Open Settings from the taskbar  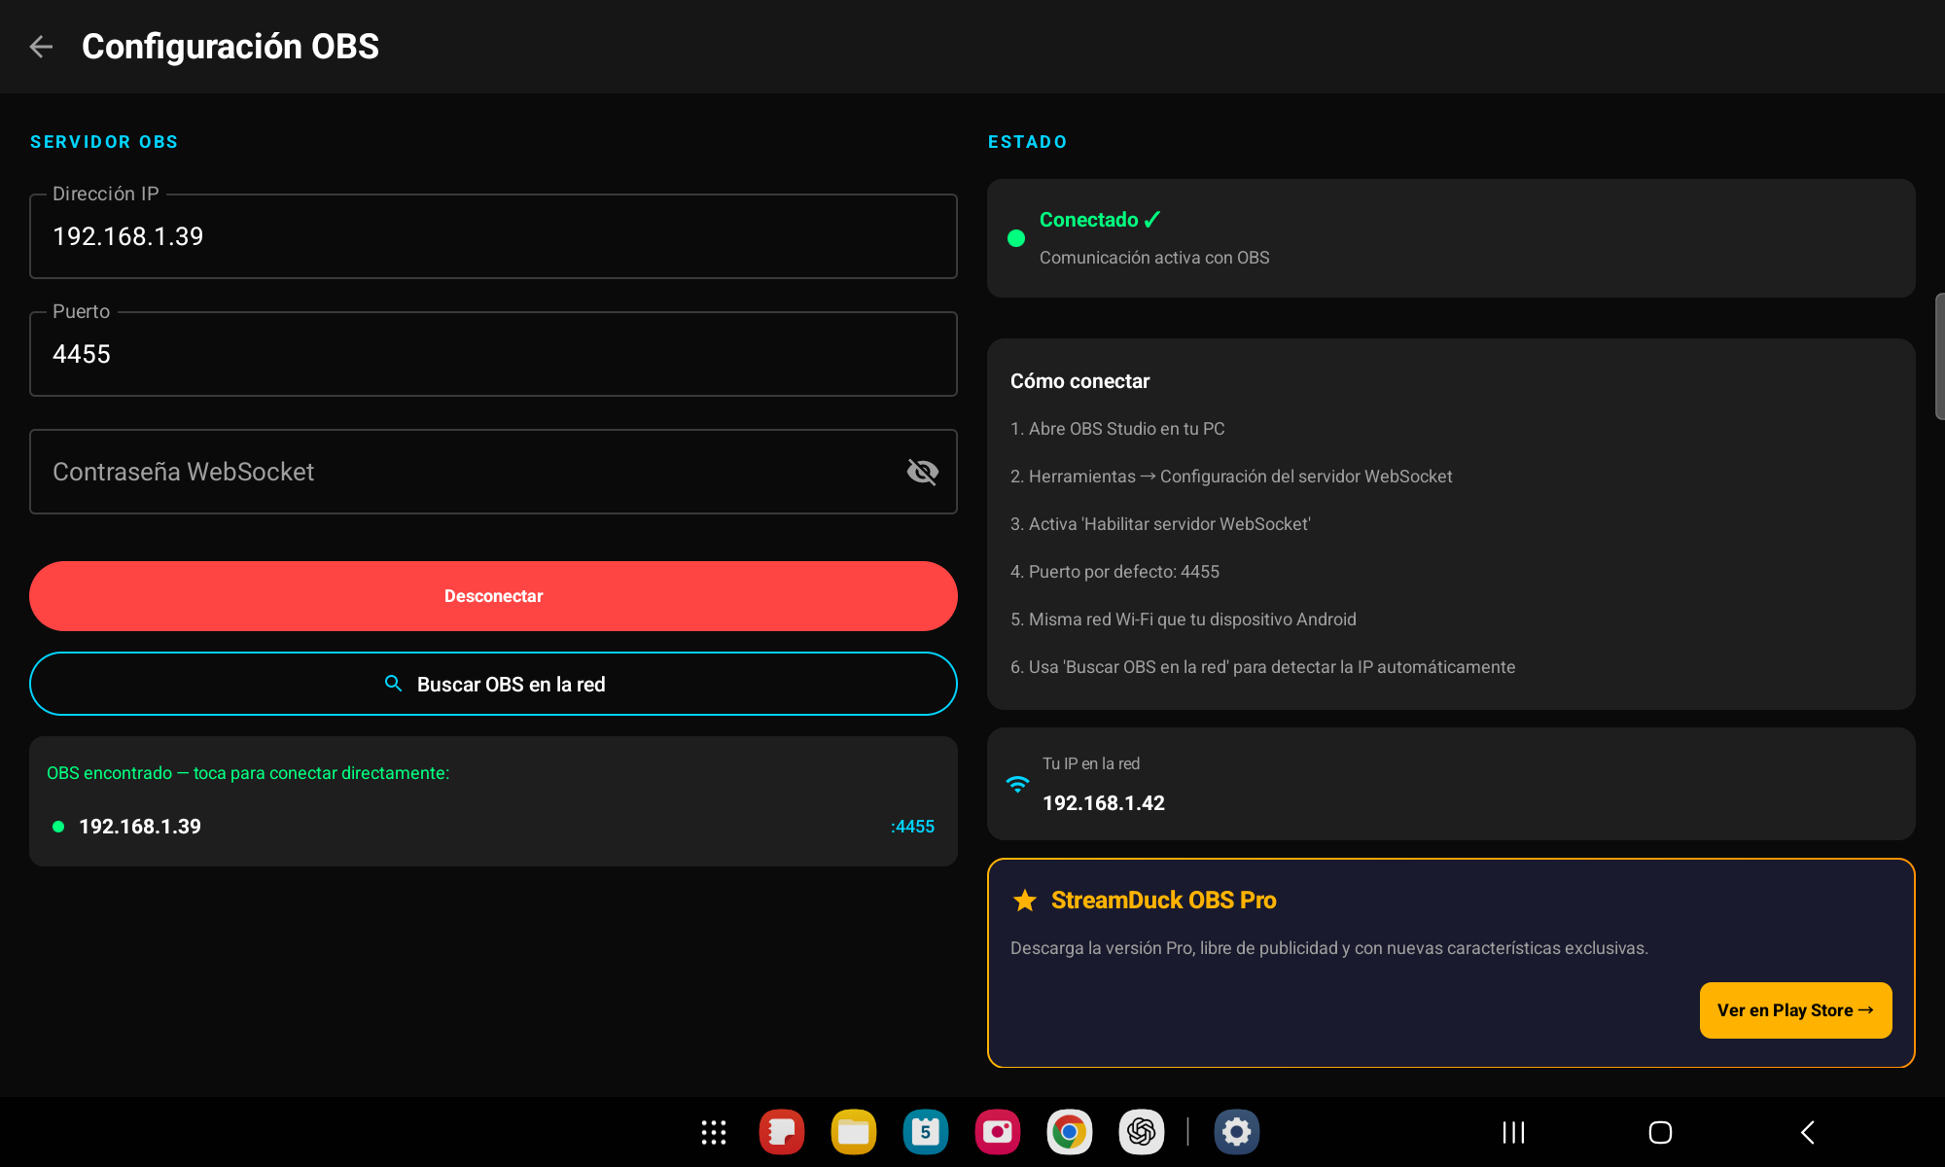point(1236,1132)
